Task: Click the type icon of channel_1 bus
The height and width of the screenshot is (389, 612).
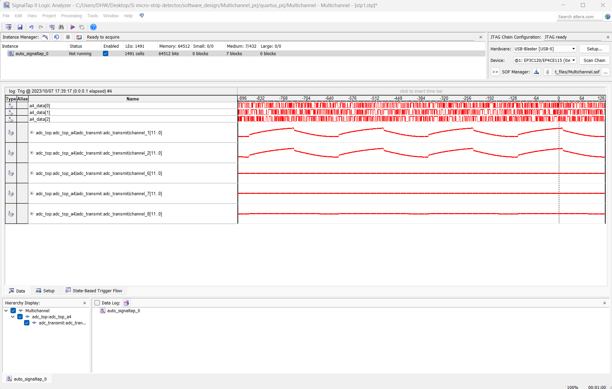Action: click(11, 133)
